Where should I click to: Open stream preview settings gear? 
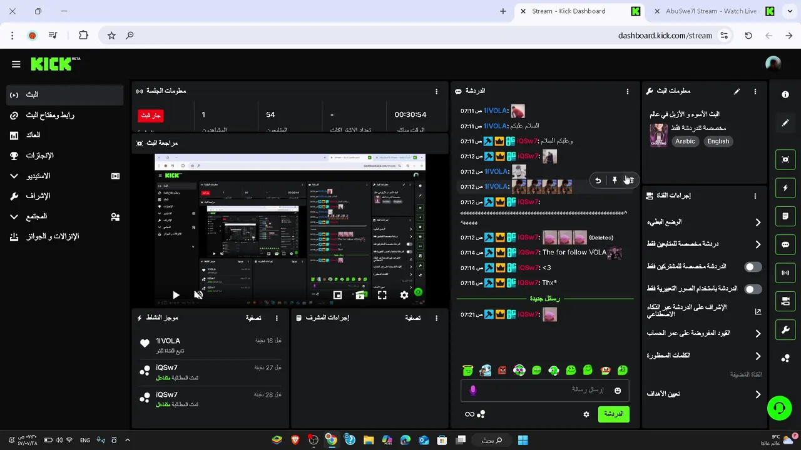(404, 295)
